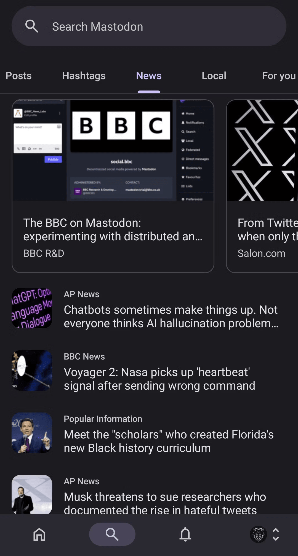Go to Home in bottom navigation
Image resolution: width=298 pixels, height=556 pixels.
pyautogui.click(x=39, y=534)
